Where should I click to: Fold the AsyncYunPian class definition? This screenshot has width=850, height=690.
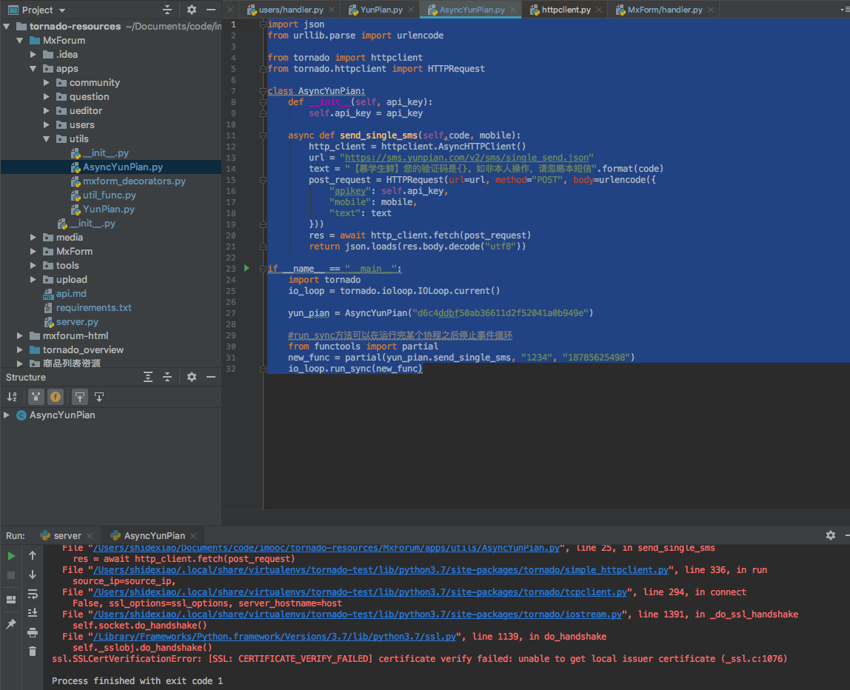(263, 90)
